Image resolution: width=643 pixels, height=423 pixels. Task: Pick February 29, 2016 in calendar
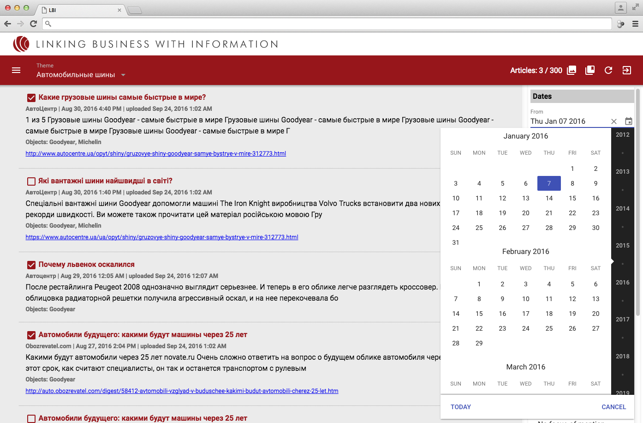point(479,343)
